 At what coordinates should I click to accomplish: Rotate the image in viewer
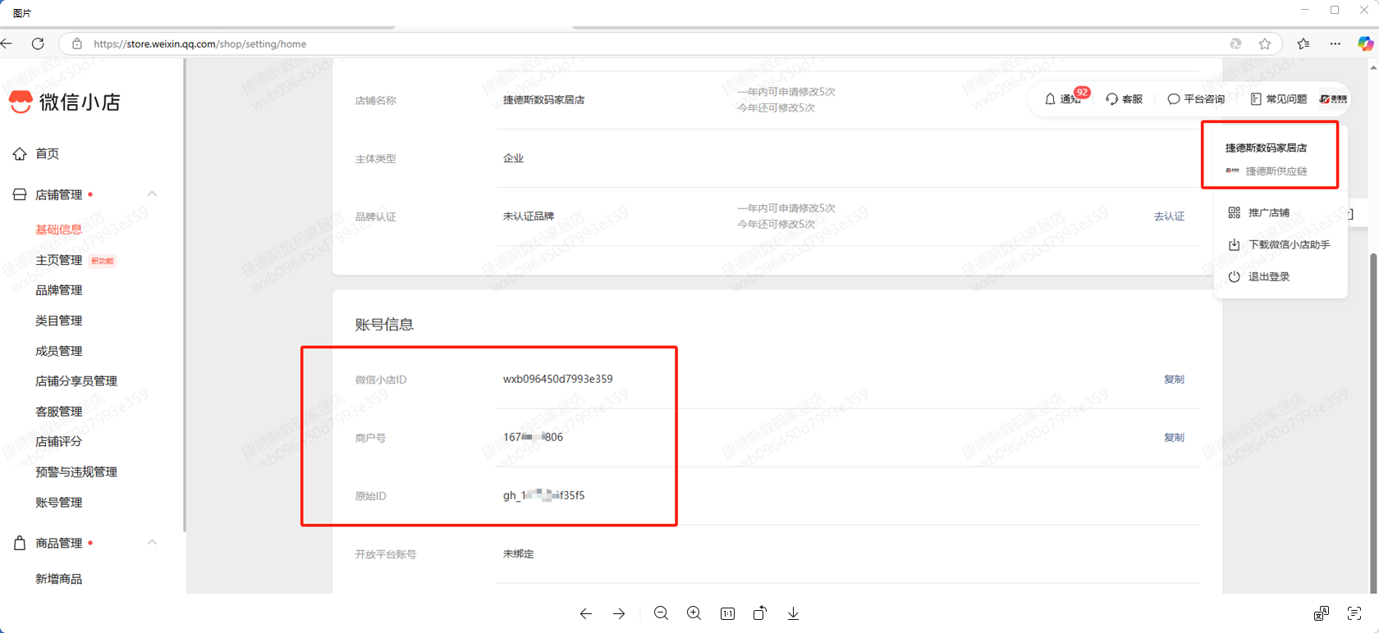(760, 613)
